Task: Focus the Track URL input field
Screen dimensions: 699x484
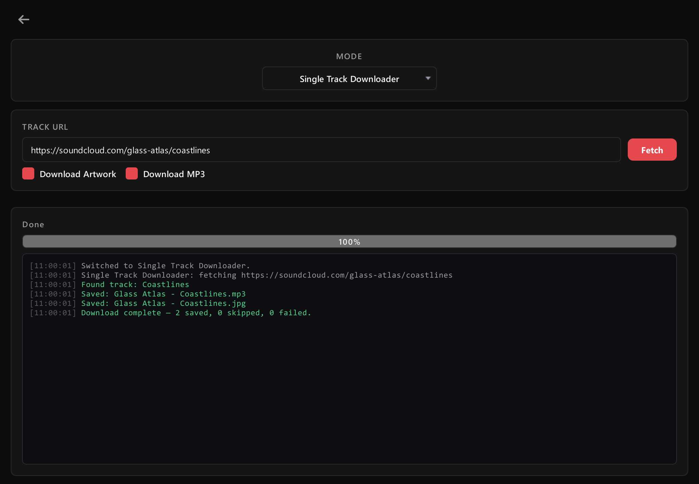Action: tap(321, 150)
